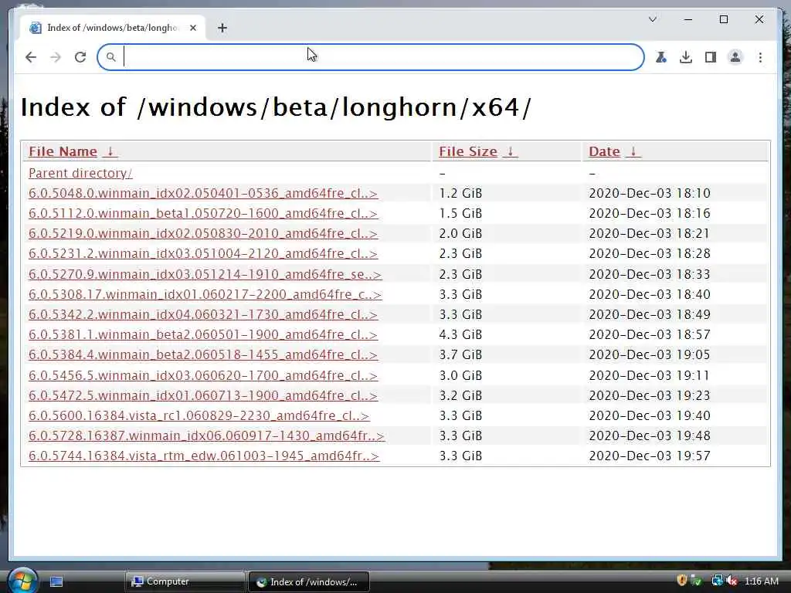Click the network tray icon

(x=716, y=581)
